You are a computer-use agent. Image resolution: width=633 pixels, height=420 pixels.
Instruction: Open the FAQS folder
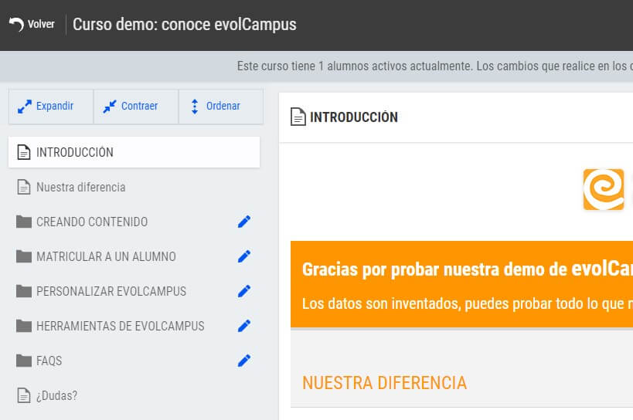pyautogui.click(x=49, y=361)
